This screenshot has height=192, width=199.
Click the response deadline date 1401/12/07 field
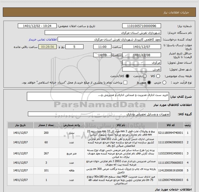coord(142,47)
